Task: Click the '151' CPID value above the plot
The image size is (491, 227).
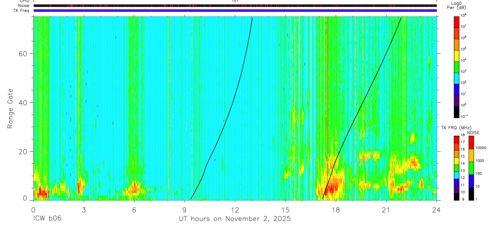Action: coord(235,1)
